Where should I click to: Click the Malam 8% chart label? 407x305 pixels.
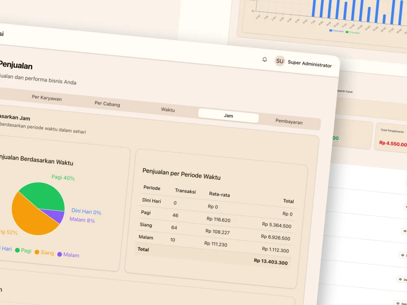coord(82,220)
